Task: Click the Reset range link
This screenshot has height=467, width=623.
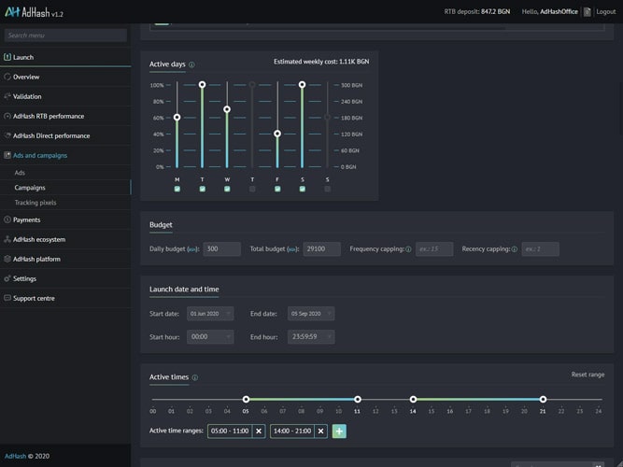Action: point(588,375)
